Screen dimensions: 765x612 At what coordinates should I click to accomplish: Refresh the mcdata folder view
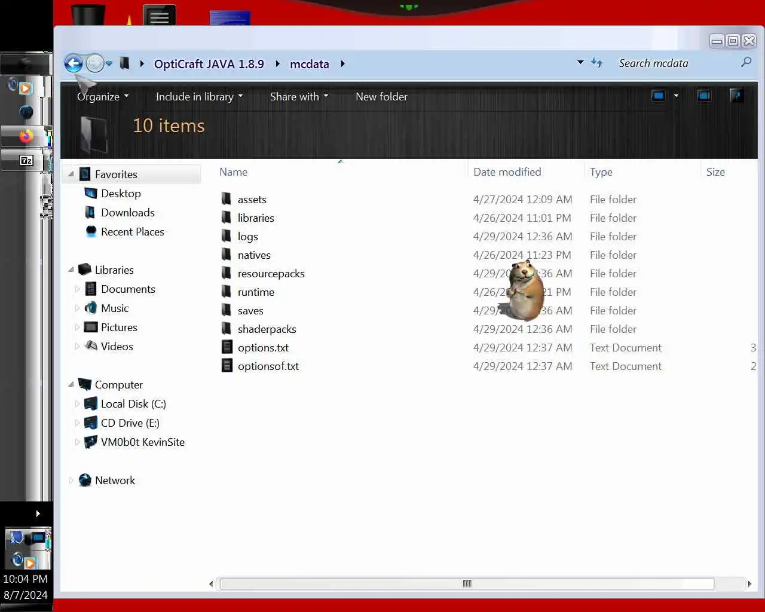click(x=596, y=62)
